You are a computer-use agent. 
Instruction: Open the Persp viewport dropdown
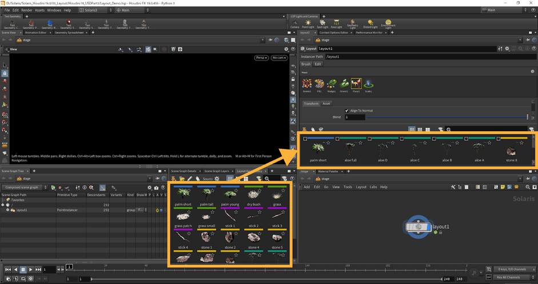tap(261, 58)
